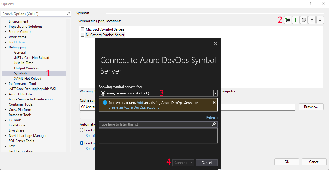Dismiss the No servers found info bar
Viewport: 329px width, 170px height.
(x=214, y=102)
